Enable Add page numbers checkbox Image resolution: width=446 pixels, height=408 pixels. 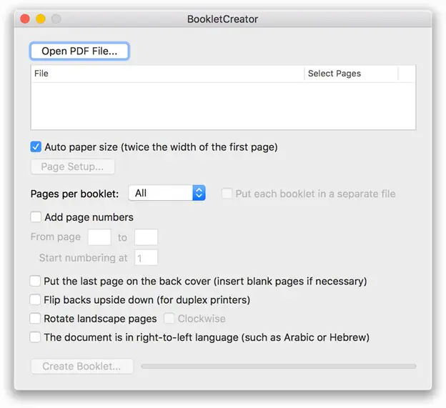[36, 217]
